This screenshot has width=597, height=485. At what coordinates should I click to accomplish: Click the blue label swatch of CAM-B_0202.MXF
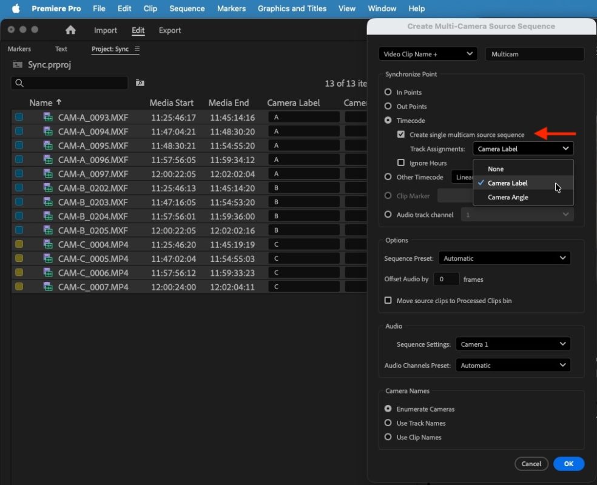[x=19, y=187]
